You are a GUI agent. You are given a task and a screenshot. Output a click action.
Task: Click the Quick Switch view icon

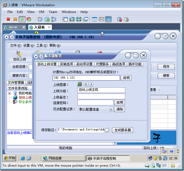(72, 19)
